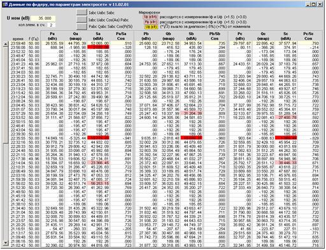Click the pink Iф (кВА) legend marker
326x250 pixels.
(150, 17)
